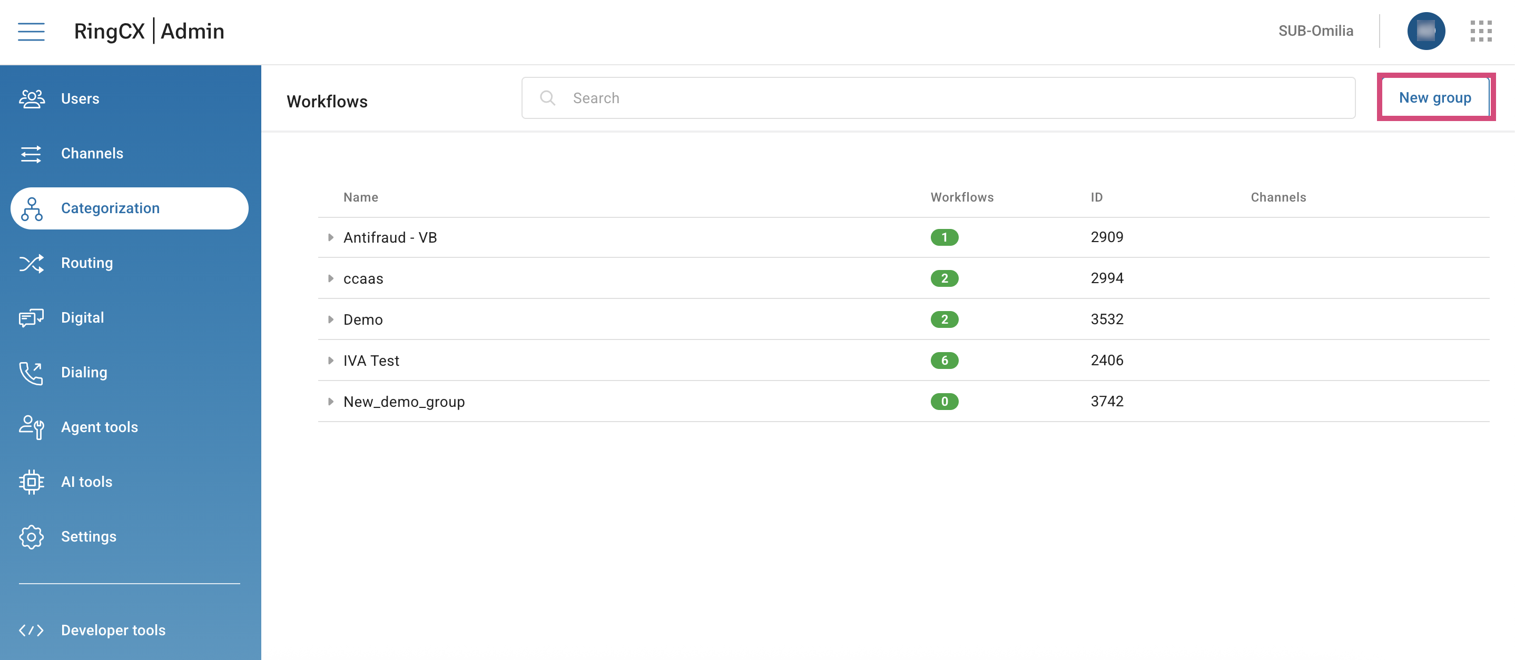The width and height of the screenshot is (1515, 660).
Task: Click the Demo group name
Action: pyautogui.click(x=363, y=319)
